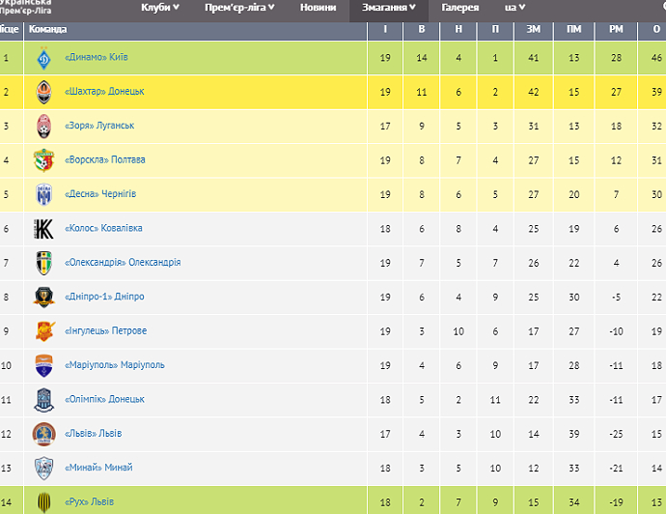Open the ua language selector
Screen dimensions: 666x514
514,8
